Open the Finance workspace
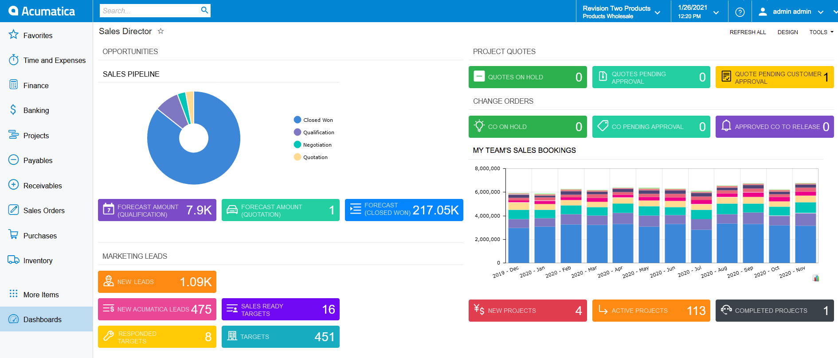 point(47,85)
